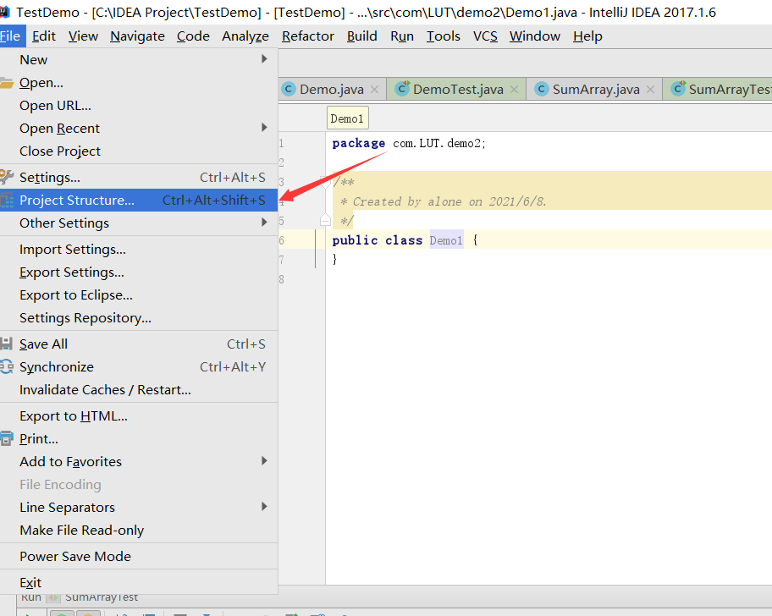This screenshot has width=772, height=616.
Task: Select Make File Read-only
Action: [139, 530]
